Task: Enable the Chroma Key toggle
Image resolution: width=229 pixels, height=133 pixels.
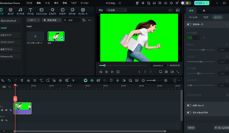Action: [x=189, y=24]
